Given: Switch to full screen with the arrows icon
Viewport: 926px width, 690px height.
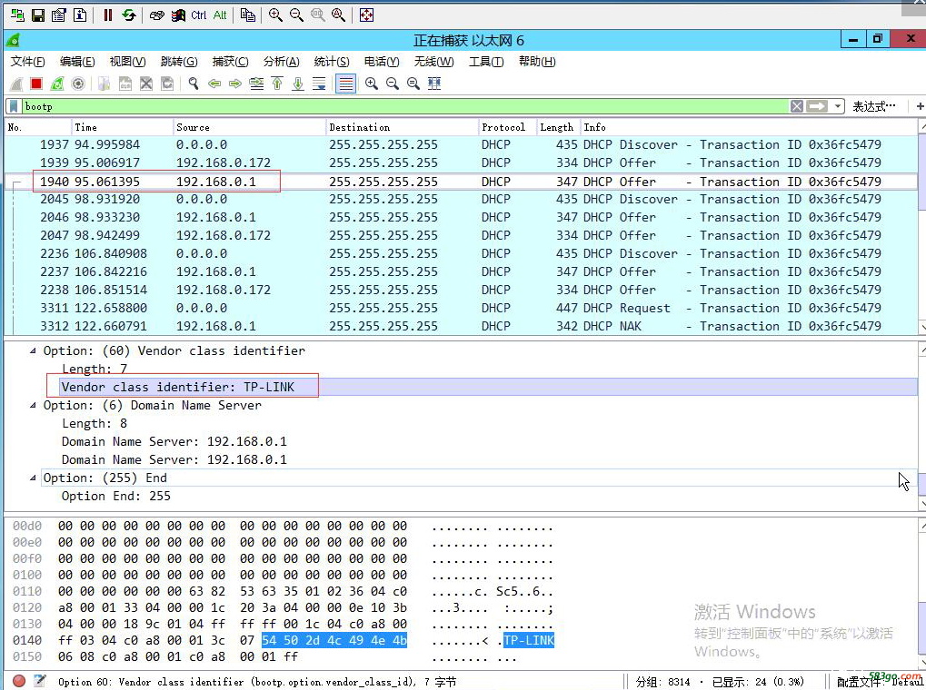Looking at the screenshot, I should coord(367,15).
